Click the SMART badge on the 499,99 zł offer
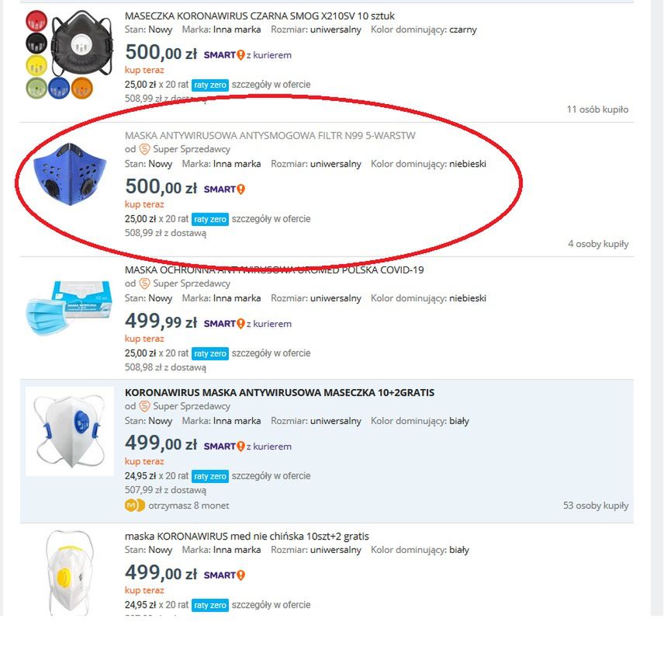The image size is (664, 657). [x=224, y=323]
